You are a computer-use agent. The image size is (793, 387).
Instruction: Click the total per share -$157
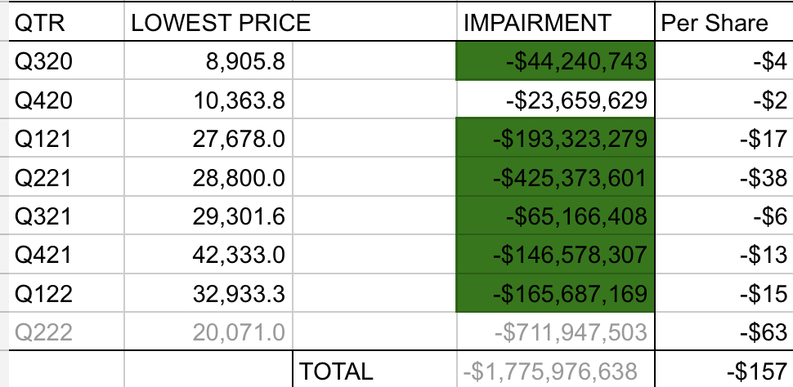click(724, 369)
